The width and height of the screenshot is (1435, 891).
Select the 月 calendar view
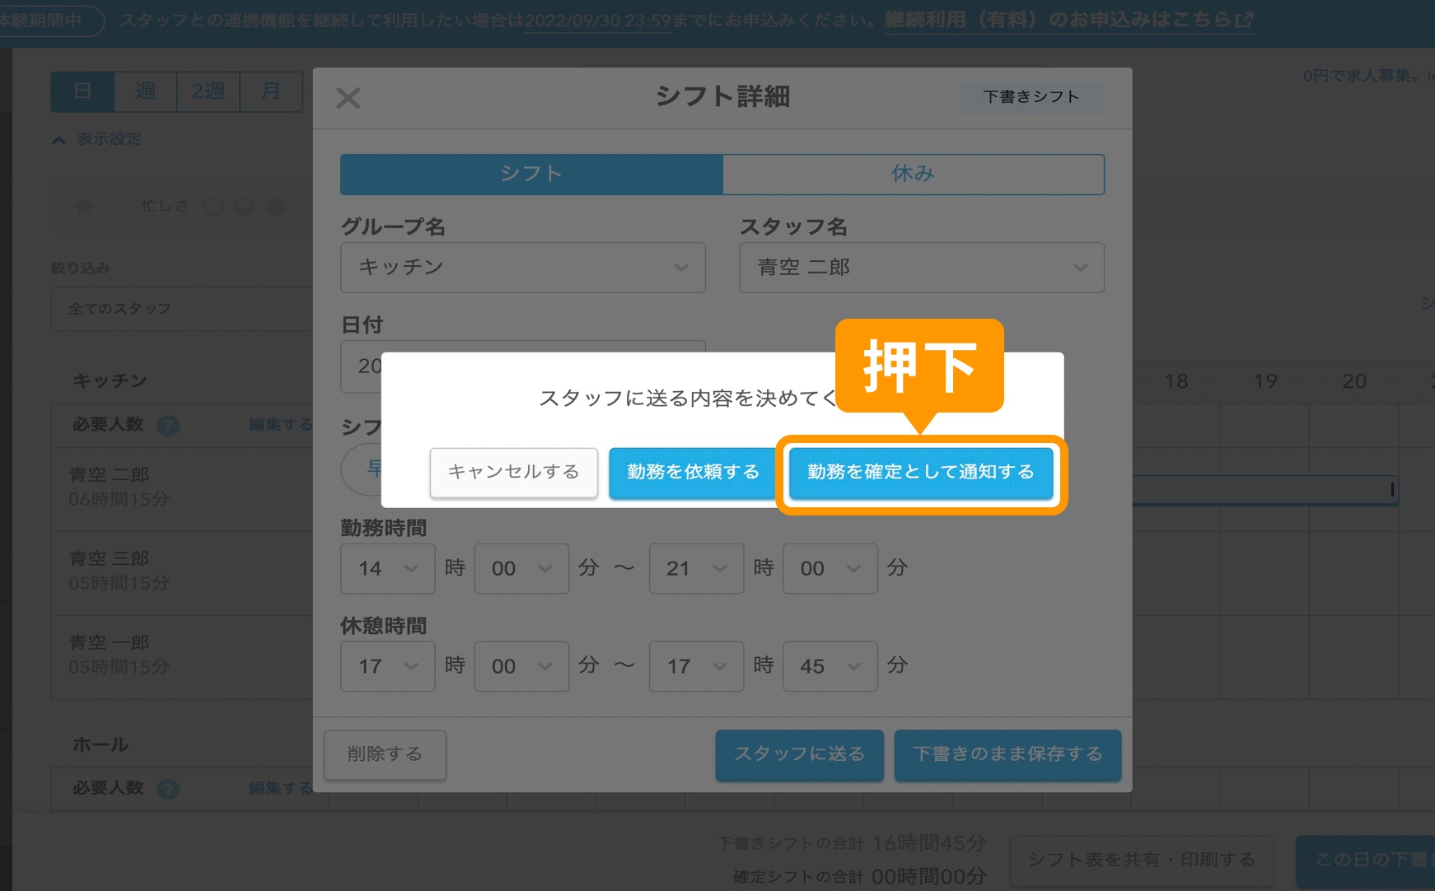click(272, 91)
